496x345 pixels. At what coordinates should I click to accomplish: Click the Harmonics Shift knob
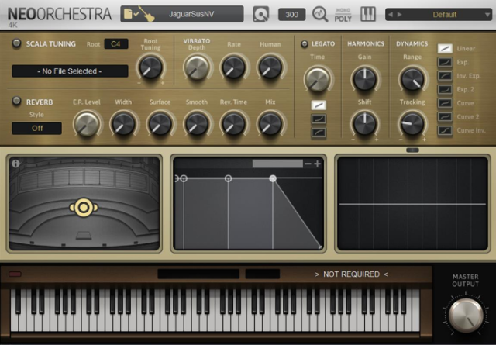click(x=364, y=123)
